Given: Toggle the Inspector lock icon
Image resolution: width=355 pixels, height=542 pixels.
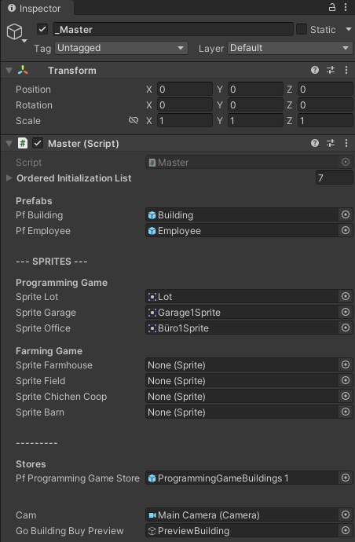Looking at the screenshot, I should pos(332,7).
